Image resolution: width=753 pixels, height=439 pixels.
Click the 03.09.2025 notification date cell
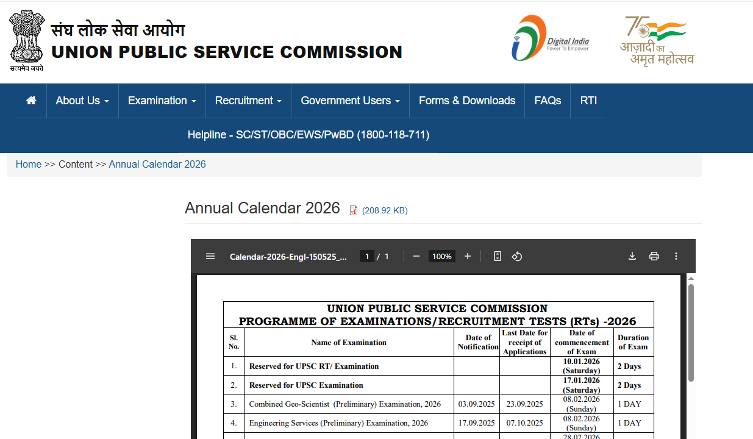(477, 404)
